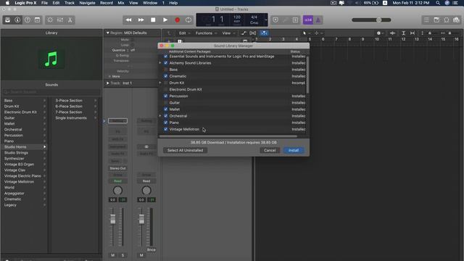
Task: Open the Record menu
Action: [x=107, y=3]
